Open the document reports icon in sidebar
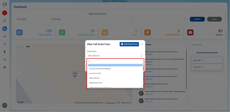The image size is (230, 112). tap(5, 52)
